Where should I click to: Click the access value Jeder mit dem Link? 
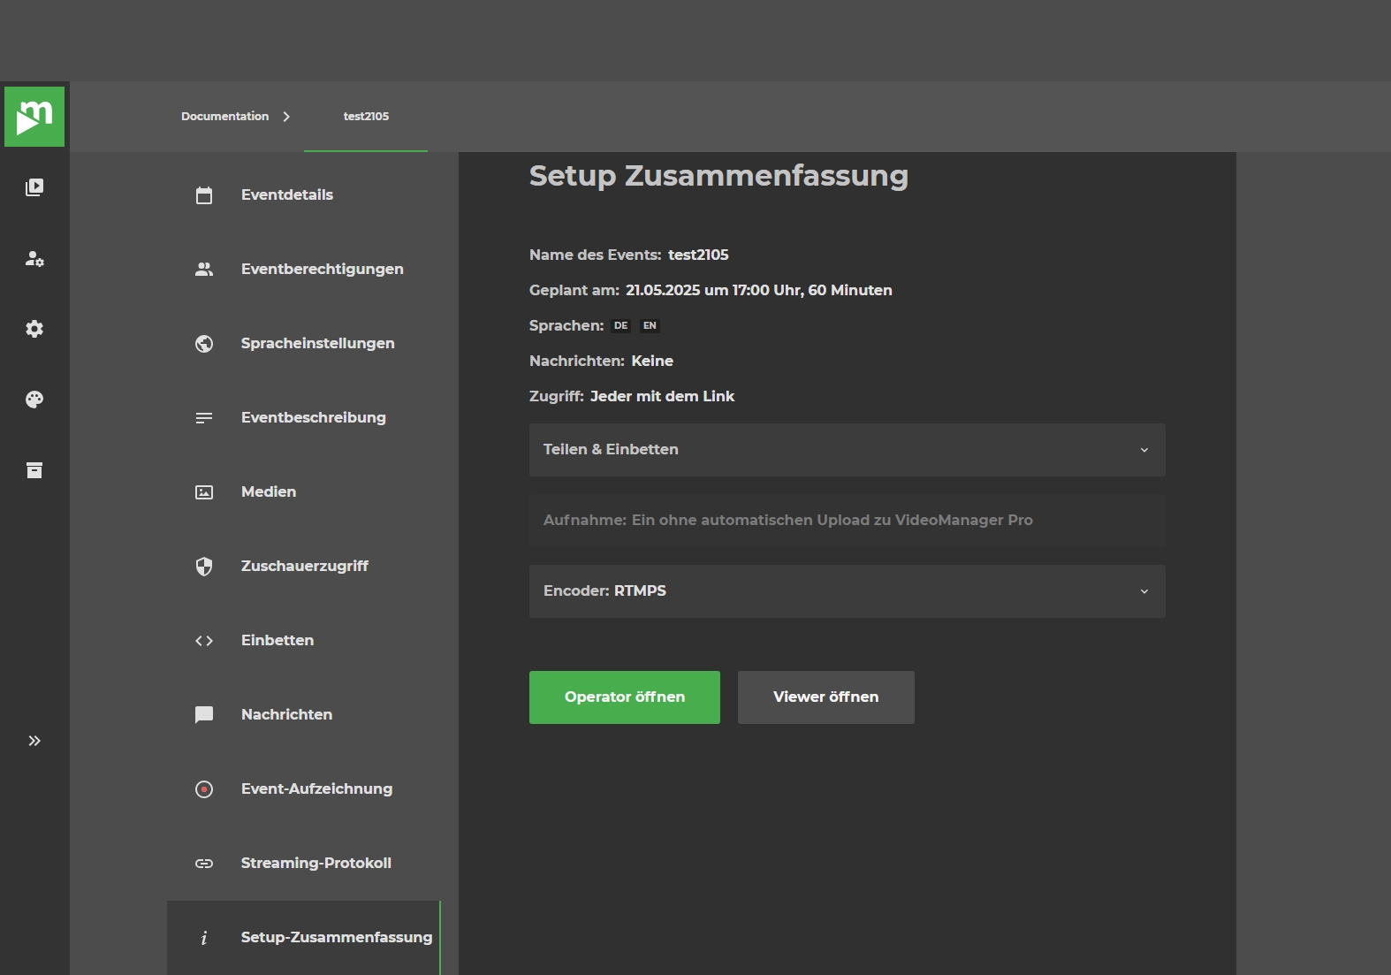point(662,397)
